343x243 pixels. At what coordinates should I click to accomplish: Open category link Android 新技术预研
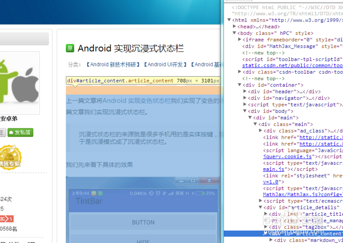[113, 65]
